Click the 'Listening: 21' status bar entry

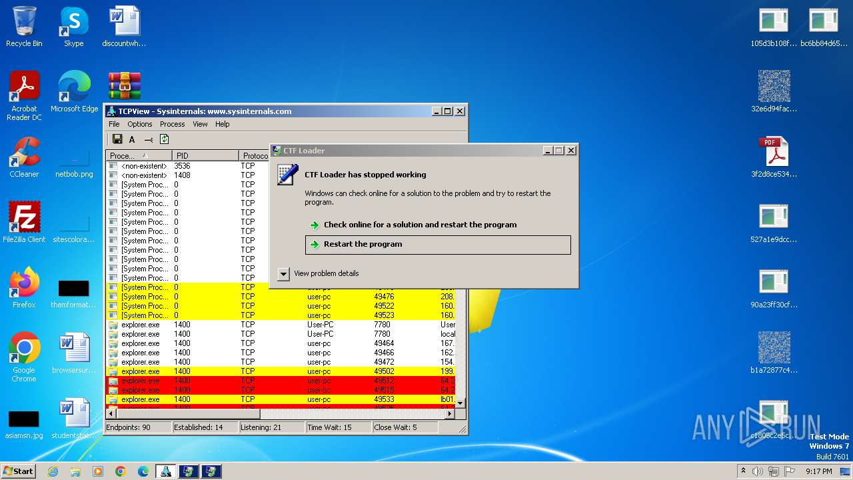272,427
